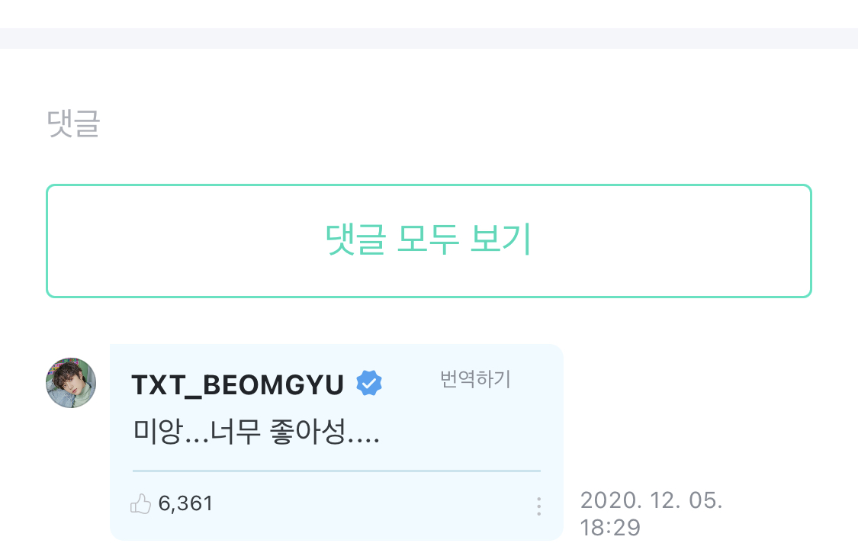The width and height of the screenshot is (858, 556).
Task: Click the 2020. 12. 05. date stamp
Action: click(651, 500)
